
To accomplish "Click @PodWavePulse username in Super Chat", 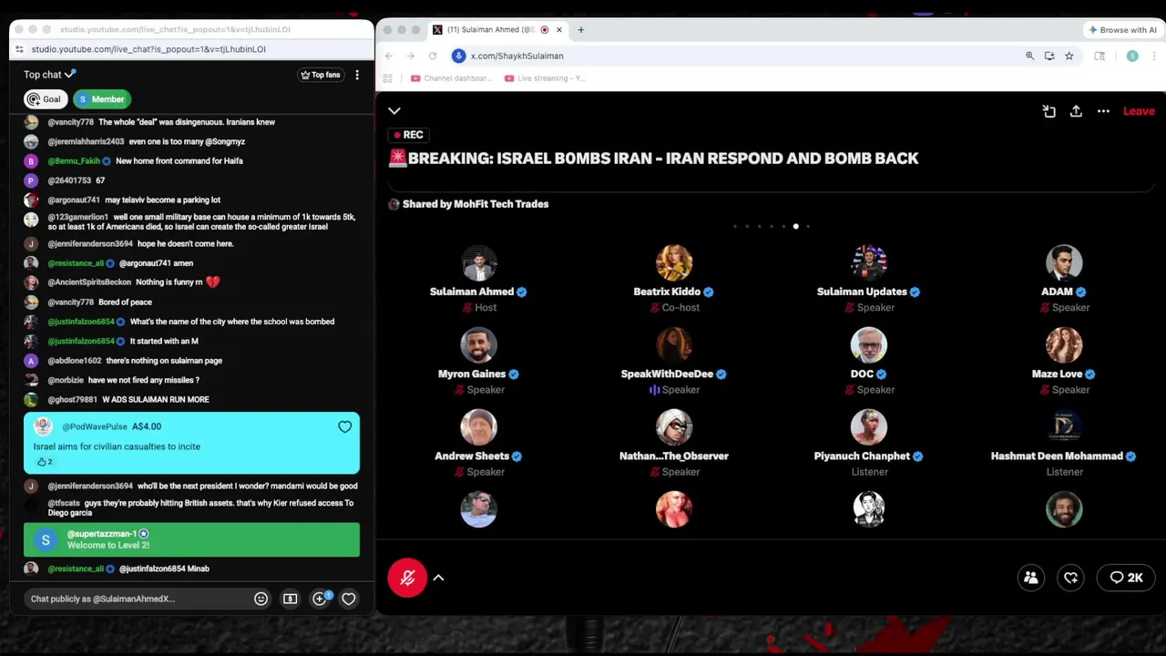I will [x=95, y=426].
